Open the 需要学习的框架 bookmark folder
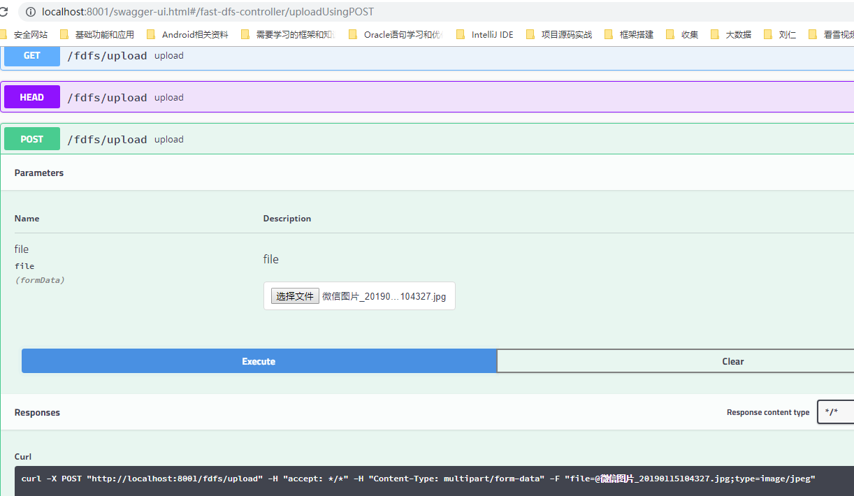Screen dimensions: 854x496 click(x=288, y=34)
